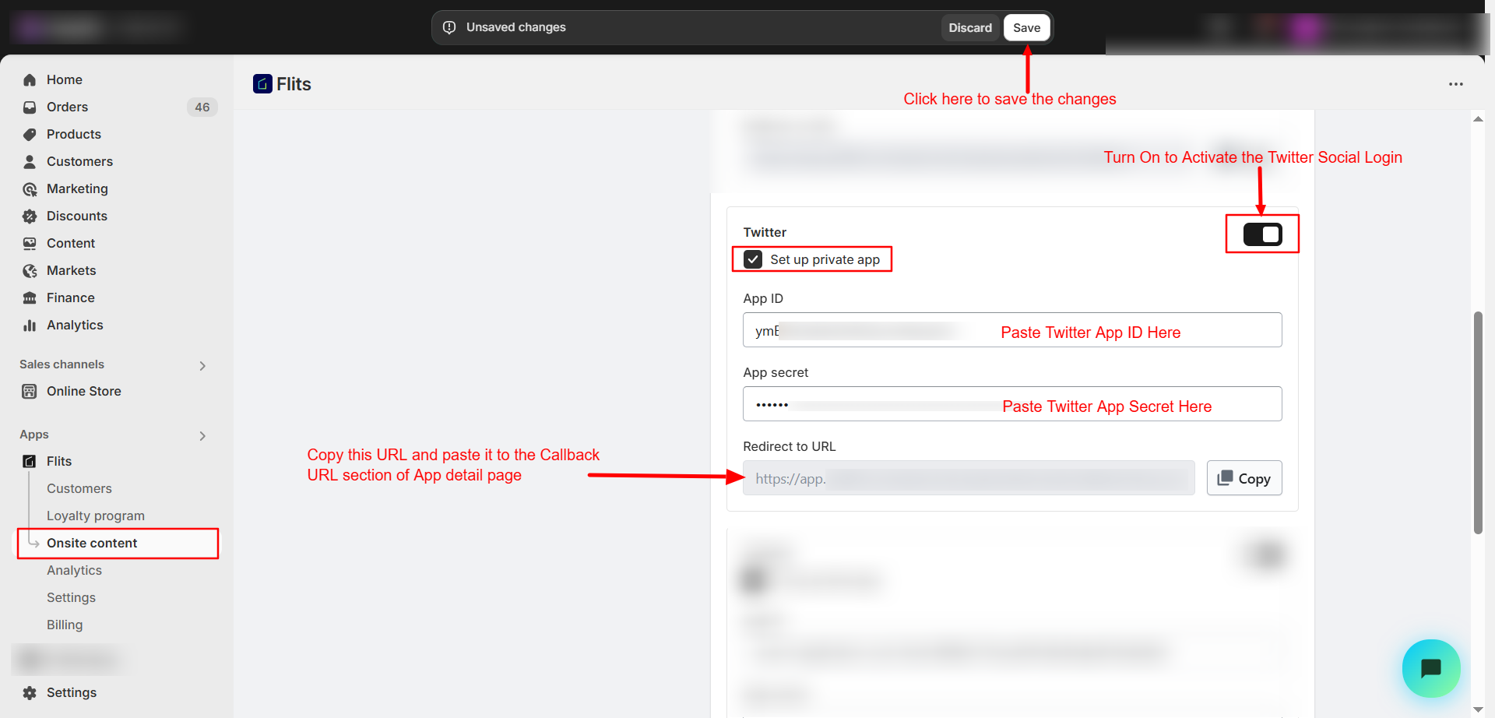This screenshot has width=1495, height=718.
Task: Open Flits Analytics submenu item
Action: 74,571
